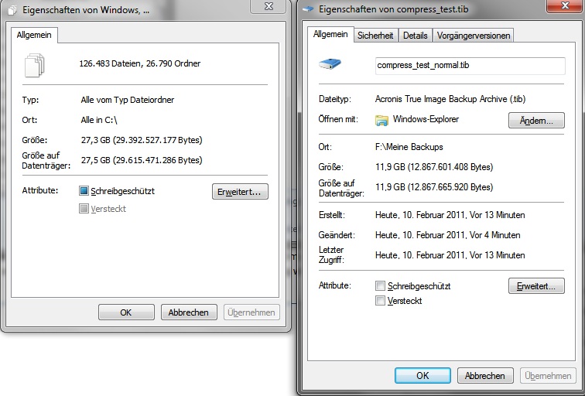Click file type 'Acronis True Image Backup Archive (.tib)'

click(450, 99)
